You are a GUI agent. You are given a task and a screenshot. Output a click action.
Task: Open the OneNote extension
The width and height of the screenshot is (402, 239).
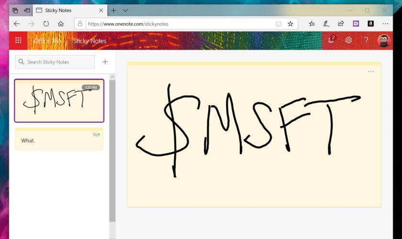pos(356,24)
